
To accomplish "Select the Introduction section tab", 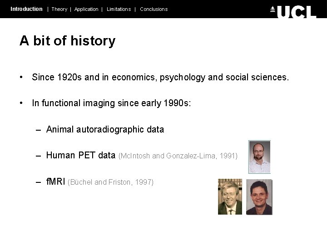I will coord(26,9).
